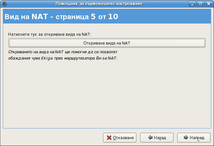
Task: Open the window menu icon in title bar
Action: (4, 4)
